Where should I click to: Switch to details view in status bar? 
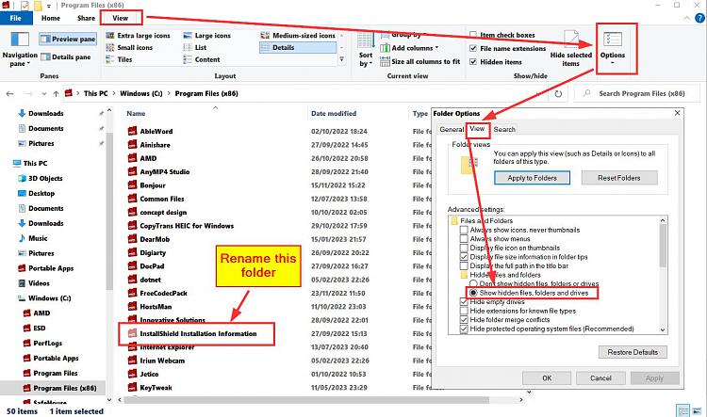click(x=683, y=411)
